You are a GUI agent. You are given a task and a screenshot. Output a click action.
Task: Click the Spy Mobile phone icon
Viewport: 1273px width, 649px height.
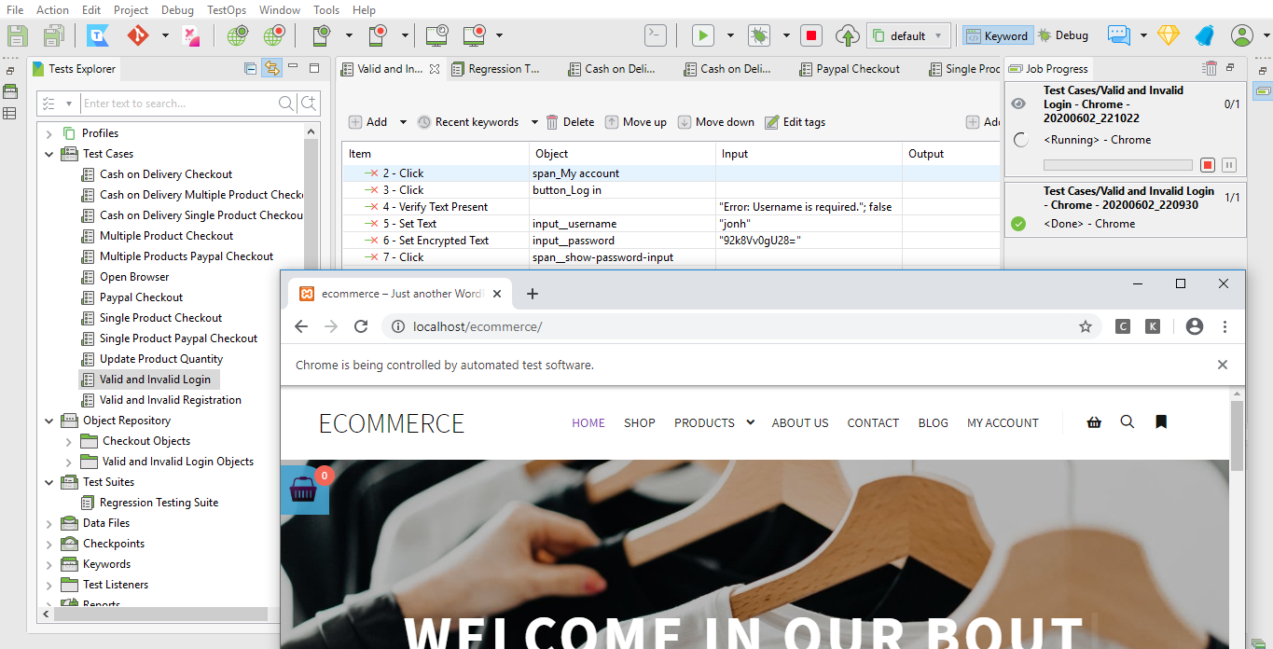coord(321,35)
